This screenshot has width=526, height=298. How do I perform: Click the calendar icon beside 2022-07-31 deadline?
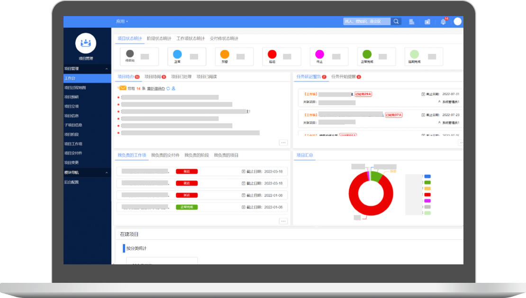423,94
